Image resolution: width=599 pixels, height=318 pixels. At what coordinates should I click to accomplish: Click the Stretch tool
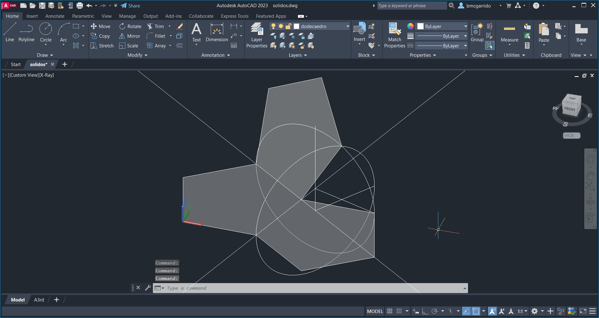(93, 46)
